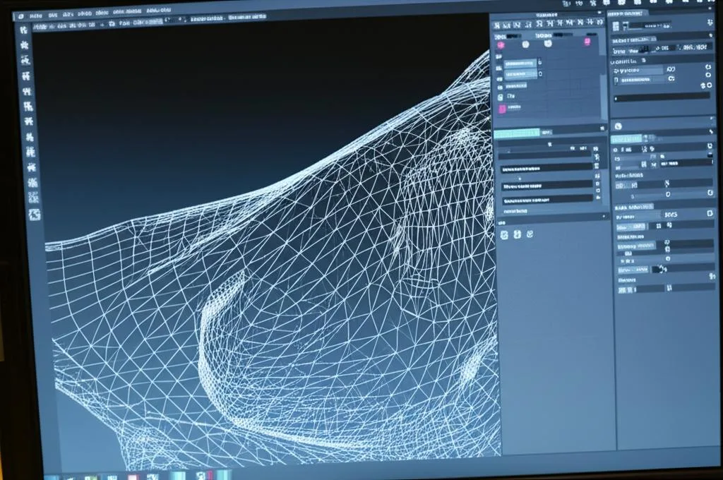Click the middle of three icons below the middle panel
723x480 pixels.
click(x=518, y=234)
